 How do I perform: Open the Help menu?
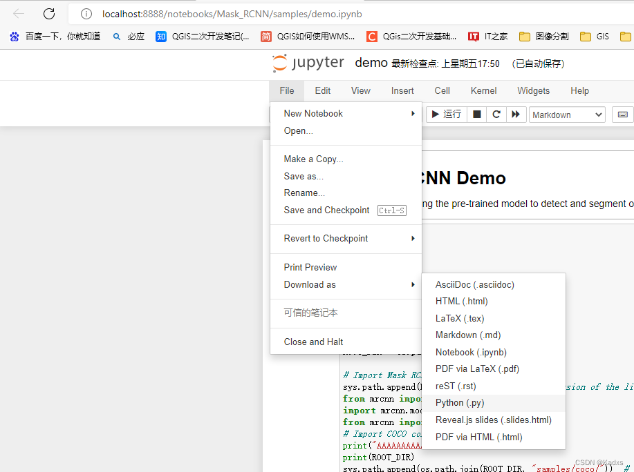coord(579,91)
